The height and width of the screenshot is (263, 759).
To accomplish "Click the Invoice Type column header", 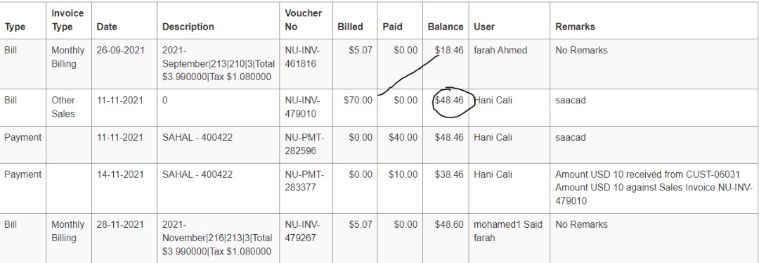I will coord(67,20).
